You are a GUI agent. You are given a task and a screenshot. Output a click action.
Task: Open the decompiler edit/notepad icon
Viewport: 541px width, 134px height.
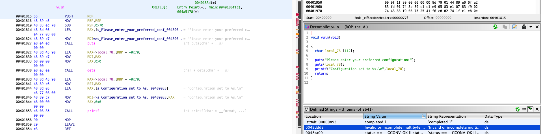tap(514, 27)
